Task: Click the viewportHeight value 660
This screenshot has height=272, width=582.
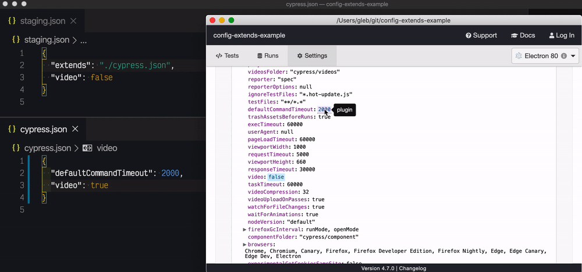Action: coord(301,162)
